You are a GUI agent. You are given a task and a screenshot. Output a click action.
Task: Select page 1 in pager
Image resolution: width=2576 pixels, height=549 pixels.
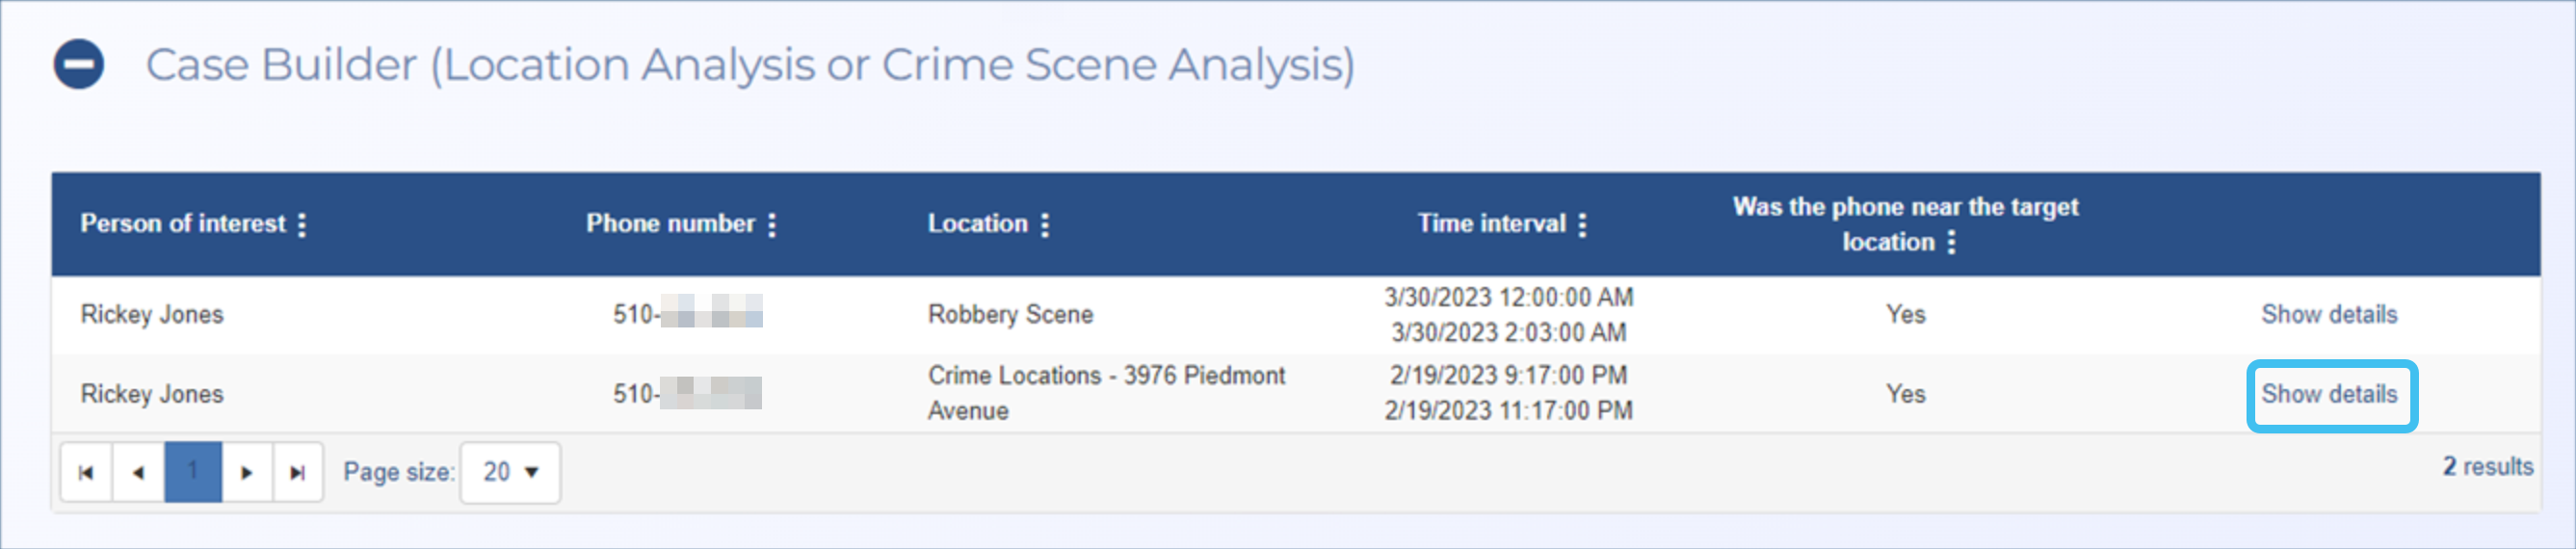[193, 472]
